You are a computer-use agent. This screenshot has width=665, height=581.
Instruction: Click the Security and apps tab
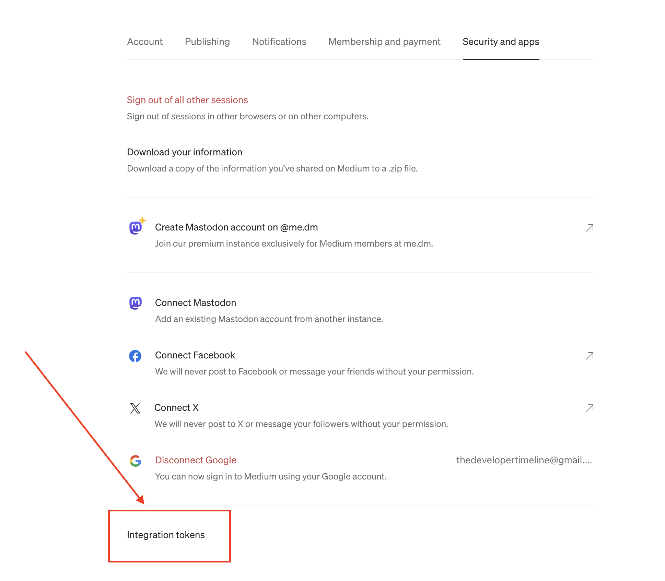(x=500, y=41)
